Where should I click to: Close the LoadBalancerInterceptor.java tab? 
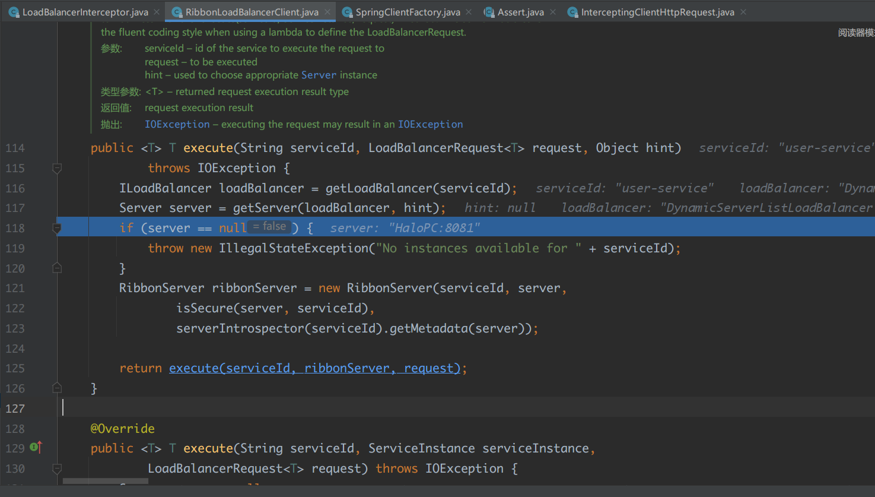click(157, 12)
